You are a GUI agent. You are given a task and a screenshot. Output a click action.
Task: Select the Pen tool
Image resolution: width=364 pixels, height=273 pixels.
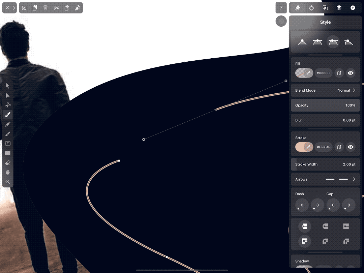pos(8,115)
